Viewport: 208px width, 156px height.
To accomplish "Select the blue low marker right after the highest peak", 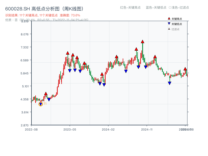I will (146, 67).
